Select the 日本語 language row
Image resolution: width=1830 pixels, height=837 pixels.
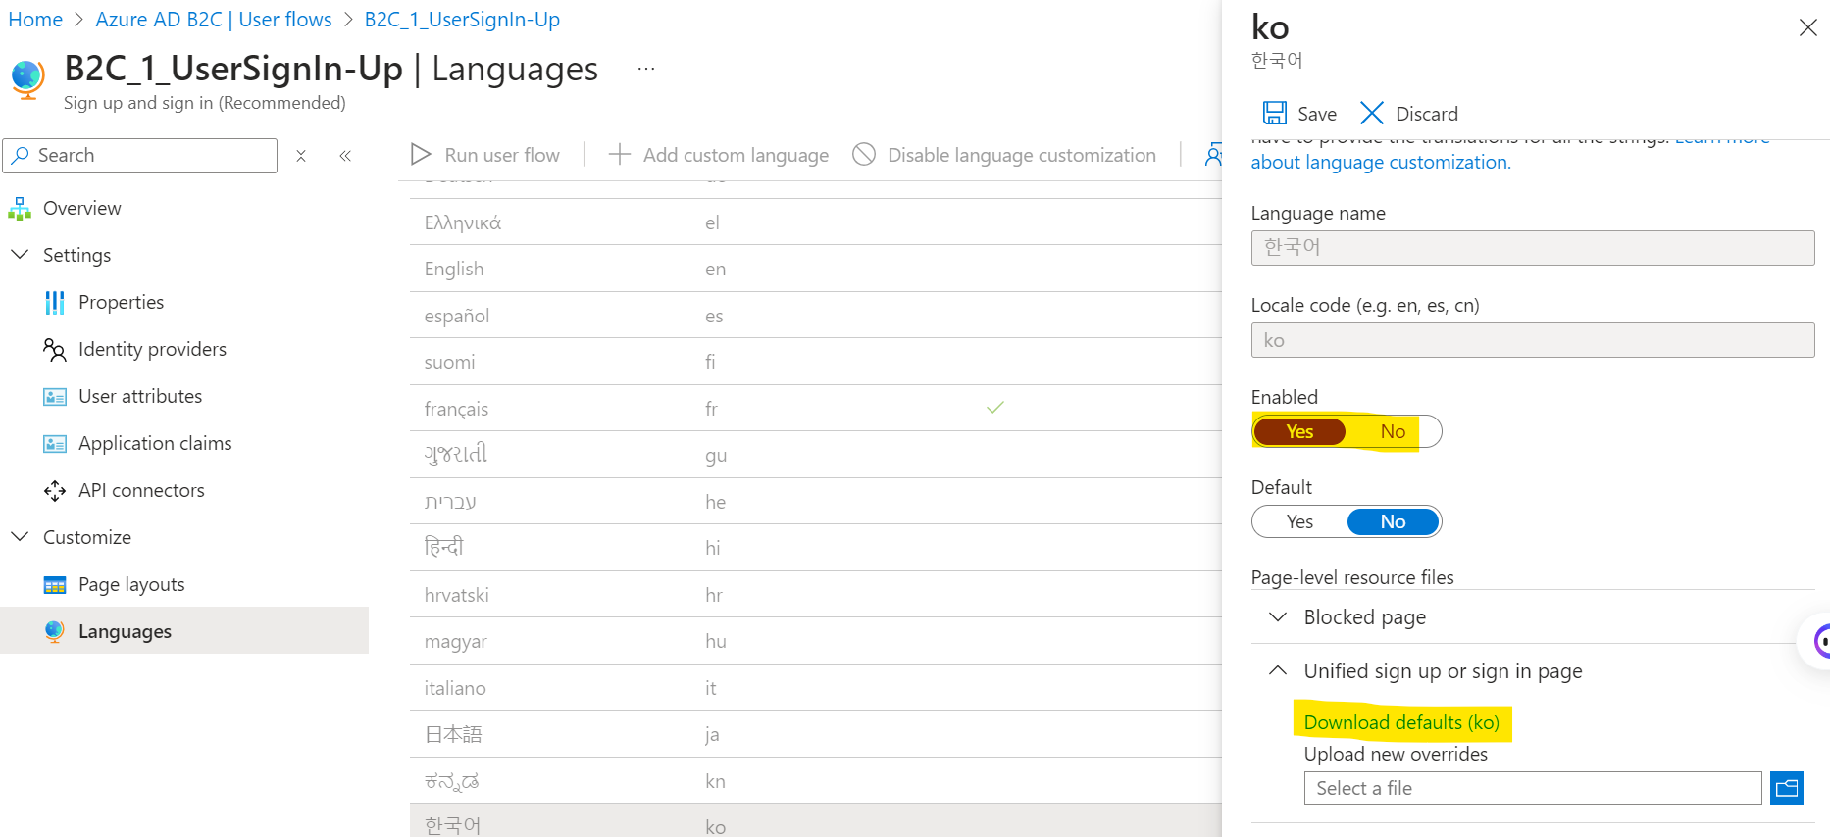click(x=816, y=734)
